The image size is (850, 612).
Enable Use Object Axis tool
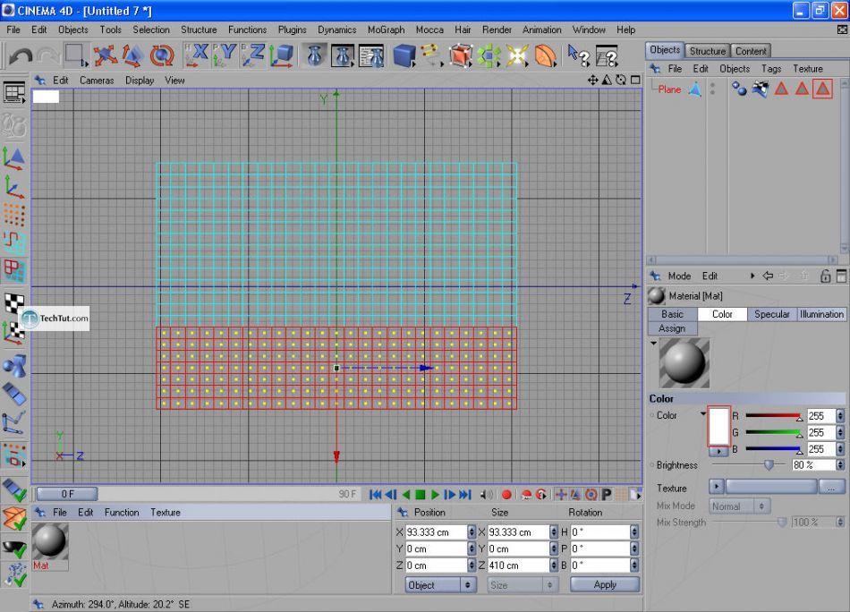14,187
